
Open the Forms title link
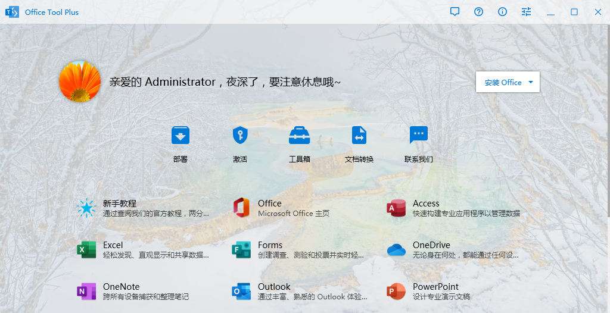[270, 245]
